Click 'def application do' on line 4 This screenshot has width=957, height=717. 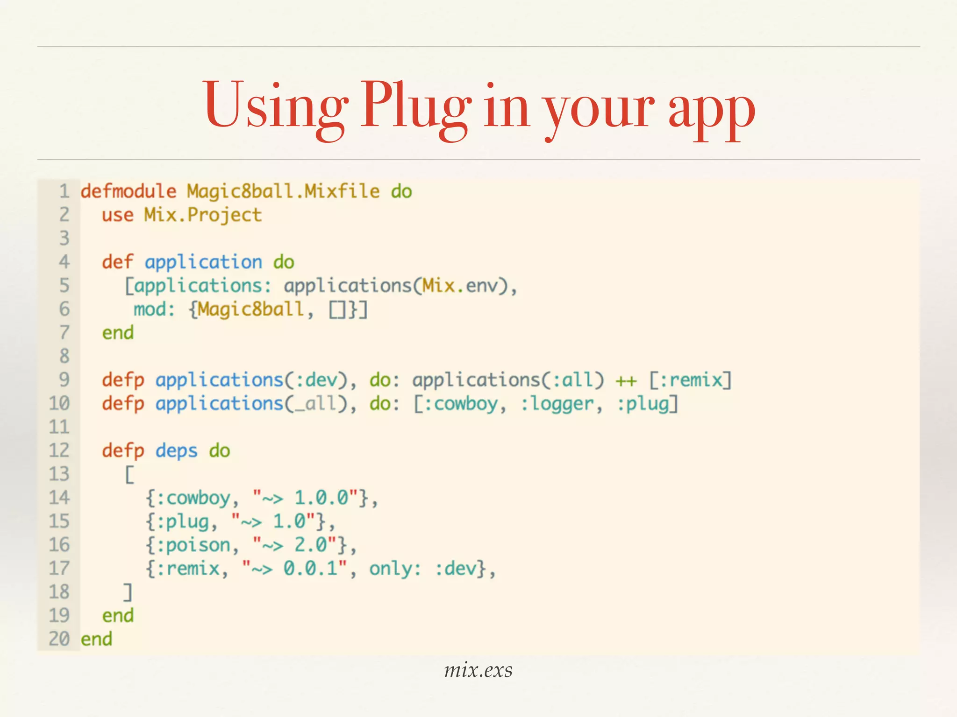pos(198,262)
